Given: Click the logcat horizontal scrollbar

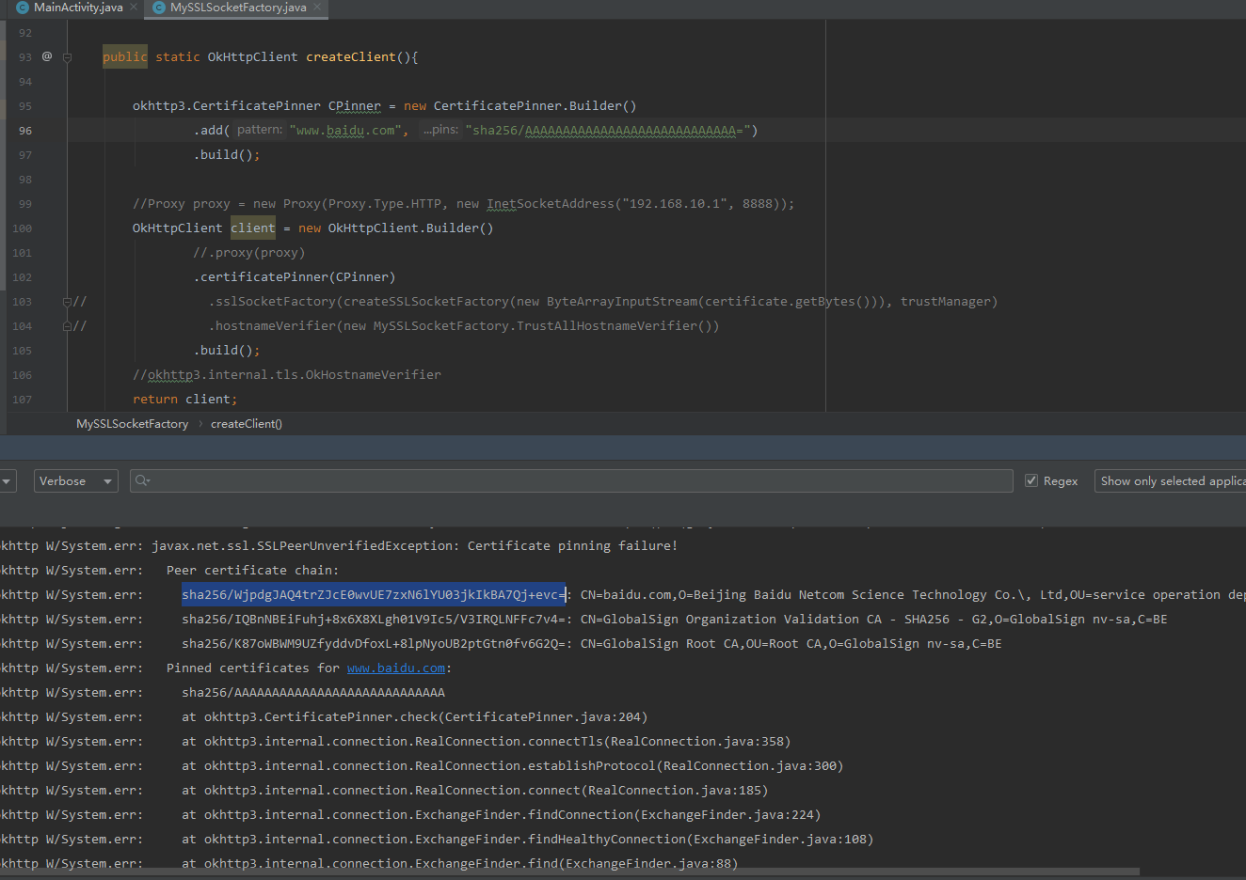Looking at the screenshot, I should tap(569, 872).
